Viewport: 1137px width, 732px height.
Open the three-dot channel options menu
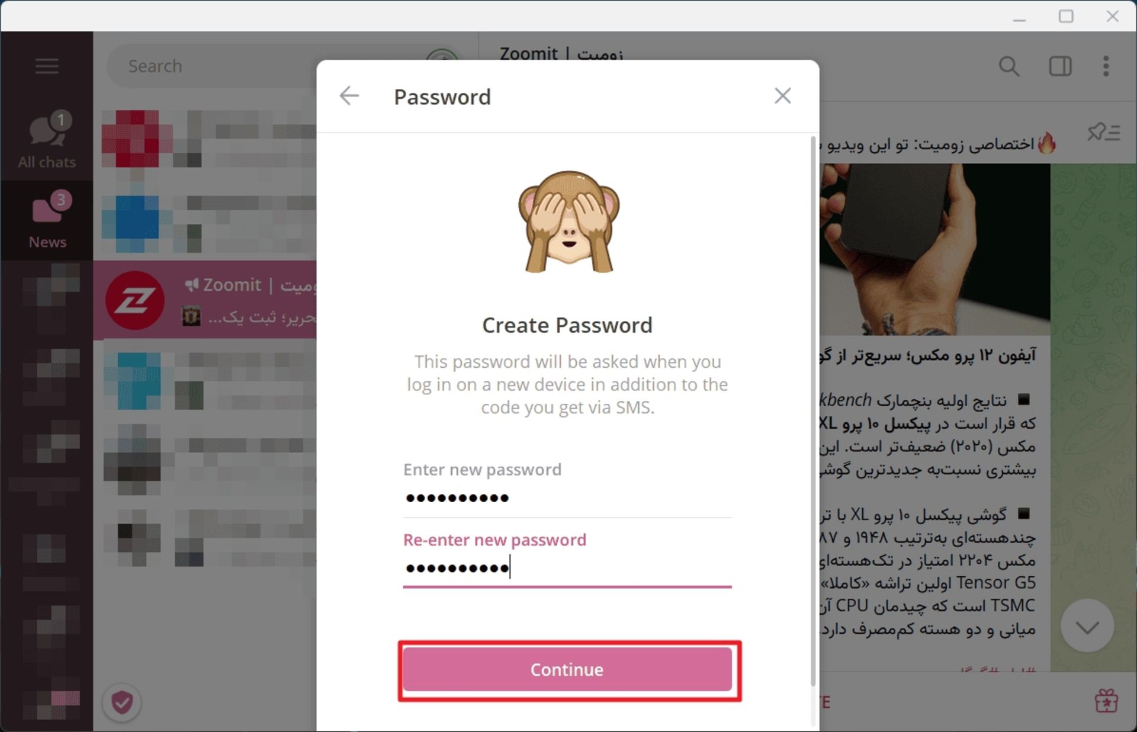1106,66
